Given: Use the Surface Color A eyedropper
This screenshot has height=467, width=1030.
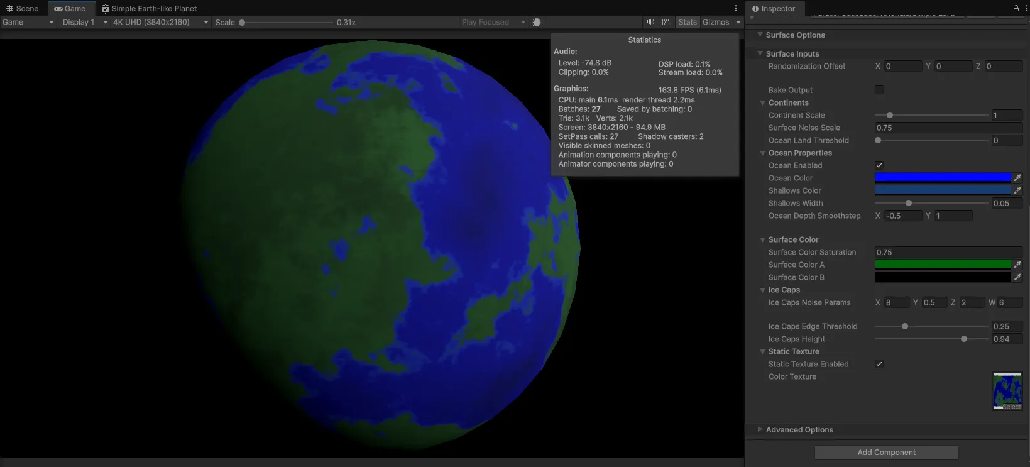Looking at the screenshot, I should pos(1017,265).
